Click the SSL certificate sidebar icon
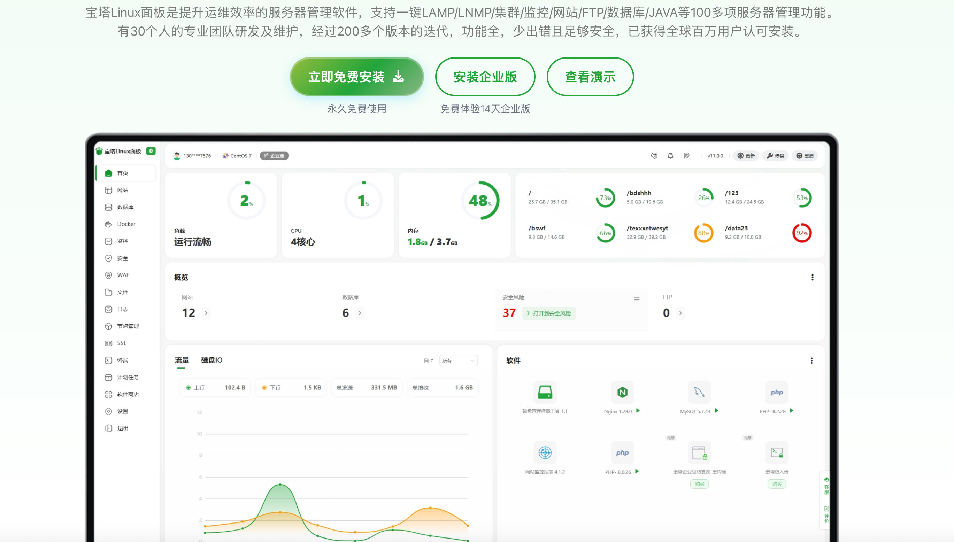Screen dimensions: 954x542 coord(108,343)
